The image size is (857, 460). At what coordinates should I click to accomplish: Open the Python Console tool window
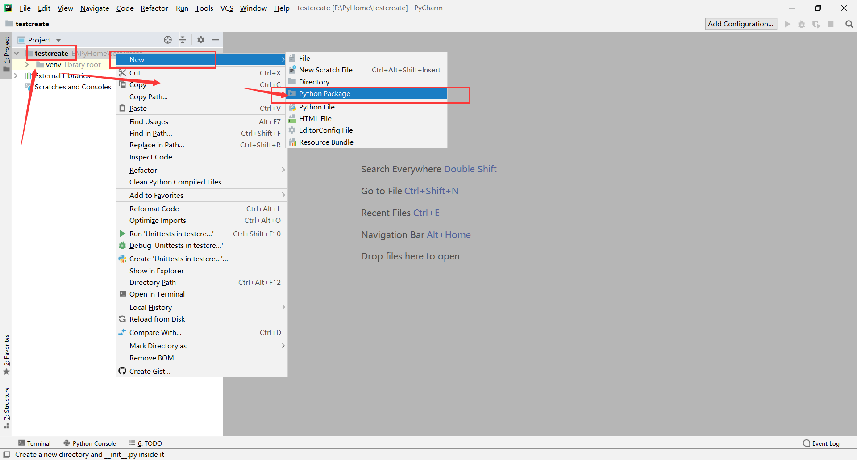(90, 443)
